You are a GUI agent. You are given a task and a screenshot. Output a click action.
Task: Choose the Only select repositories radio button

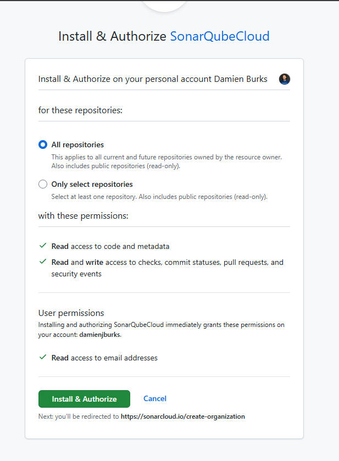(43, 185)
